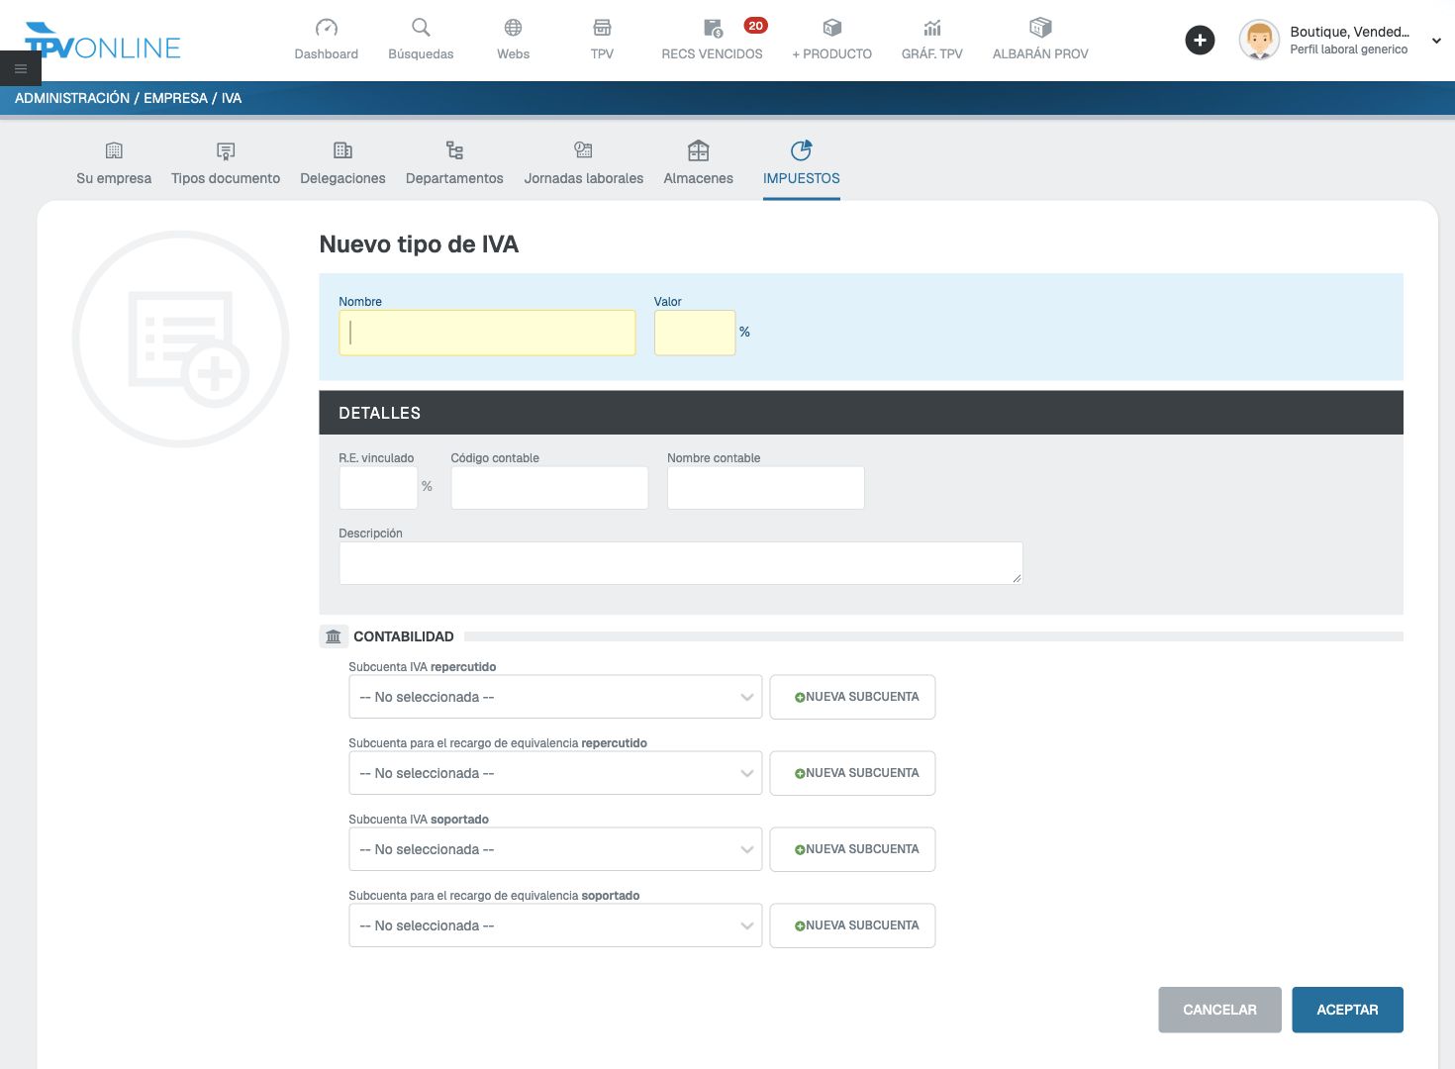The height and width of the screenshot is (1069, 1455).
Task: Click the ACEPTAR button
Action: pyautogui.click(x=1347, y=1010)
